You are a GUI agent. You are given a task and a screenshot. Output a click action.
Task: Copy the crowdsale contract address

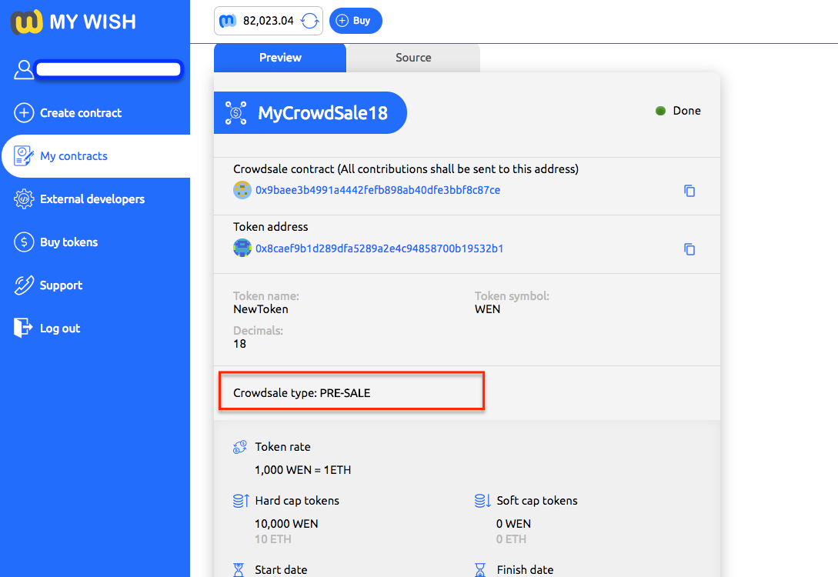[689, 191]
